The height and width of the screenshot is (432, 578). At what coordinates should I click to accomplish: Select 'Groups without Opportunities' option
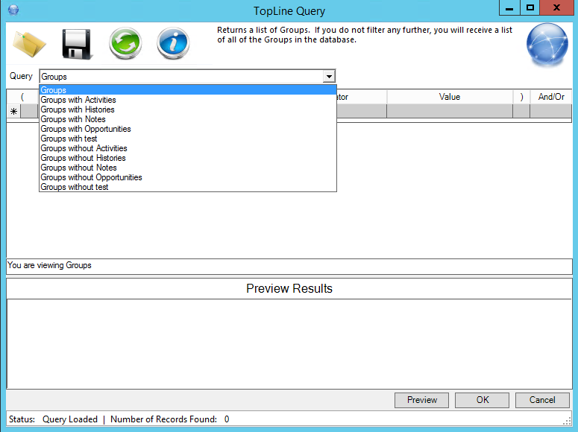(x=188, y=177)
